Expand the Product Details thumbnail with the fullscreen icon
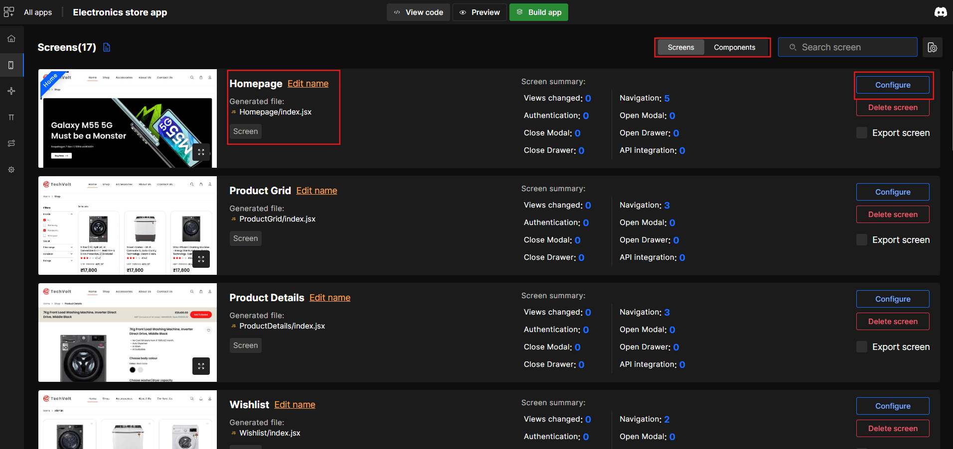 pyautogui.click(x=201, y=366)
